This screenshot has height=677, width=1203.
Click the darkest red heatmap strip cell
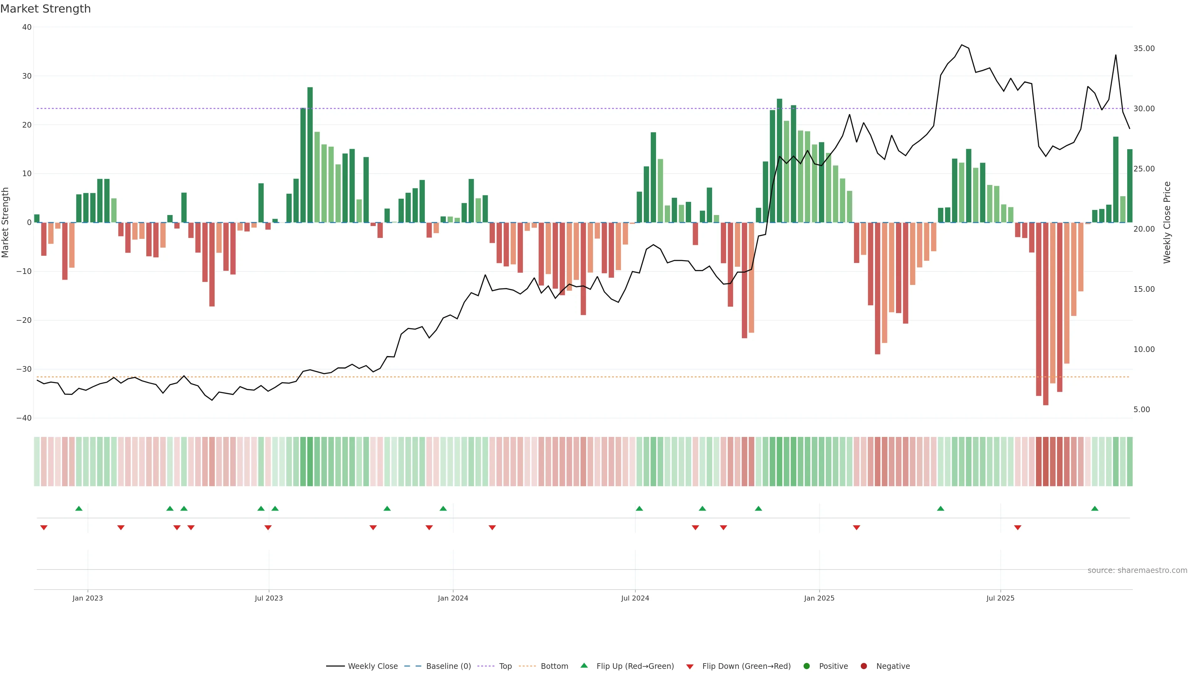pyautogui.click(x=1046, y=462)
